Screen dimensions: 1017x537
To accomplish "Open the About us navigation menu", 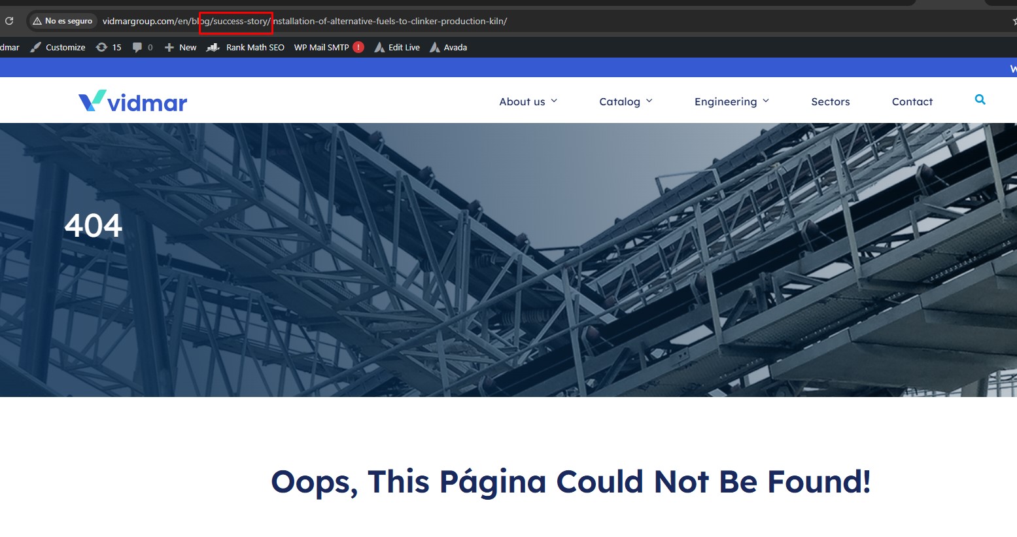I will pos(522,101).
